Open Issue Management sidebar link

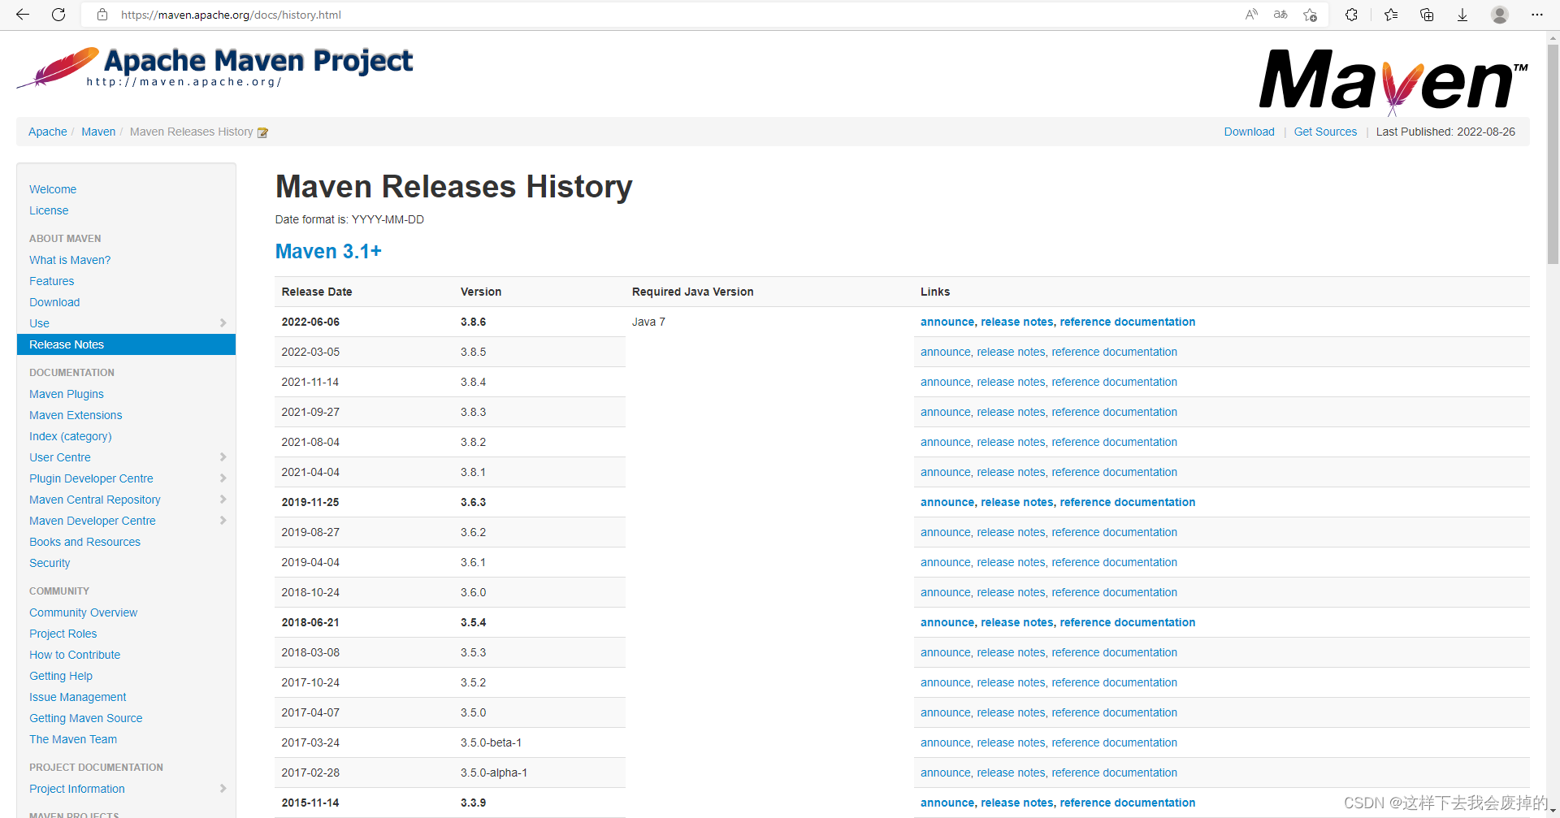coord(77,697)
